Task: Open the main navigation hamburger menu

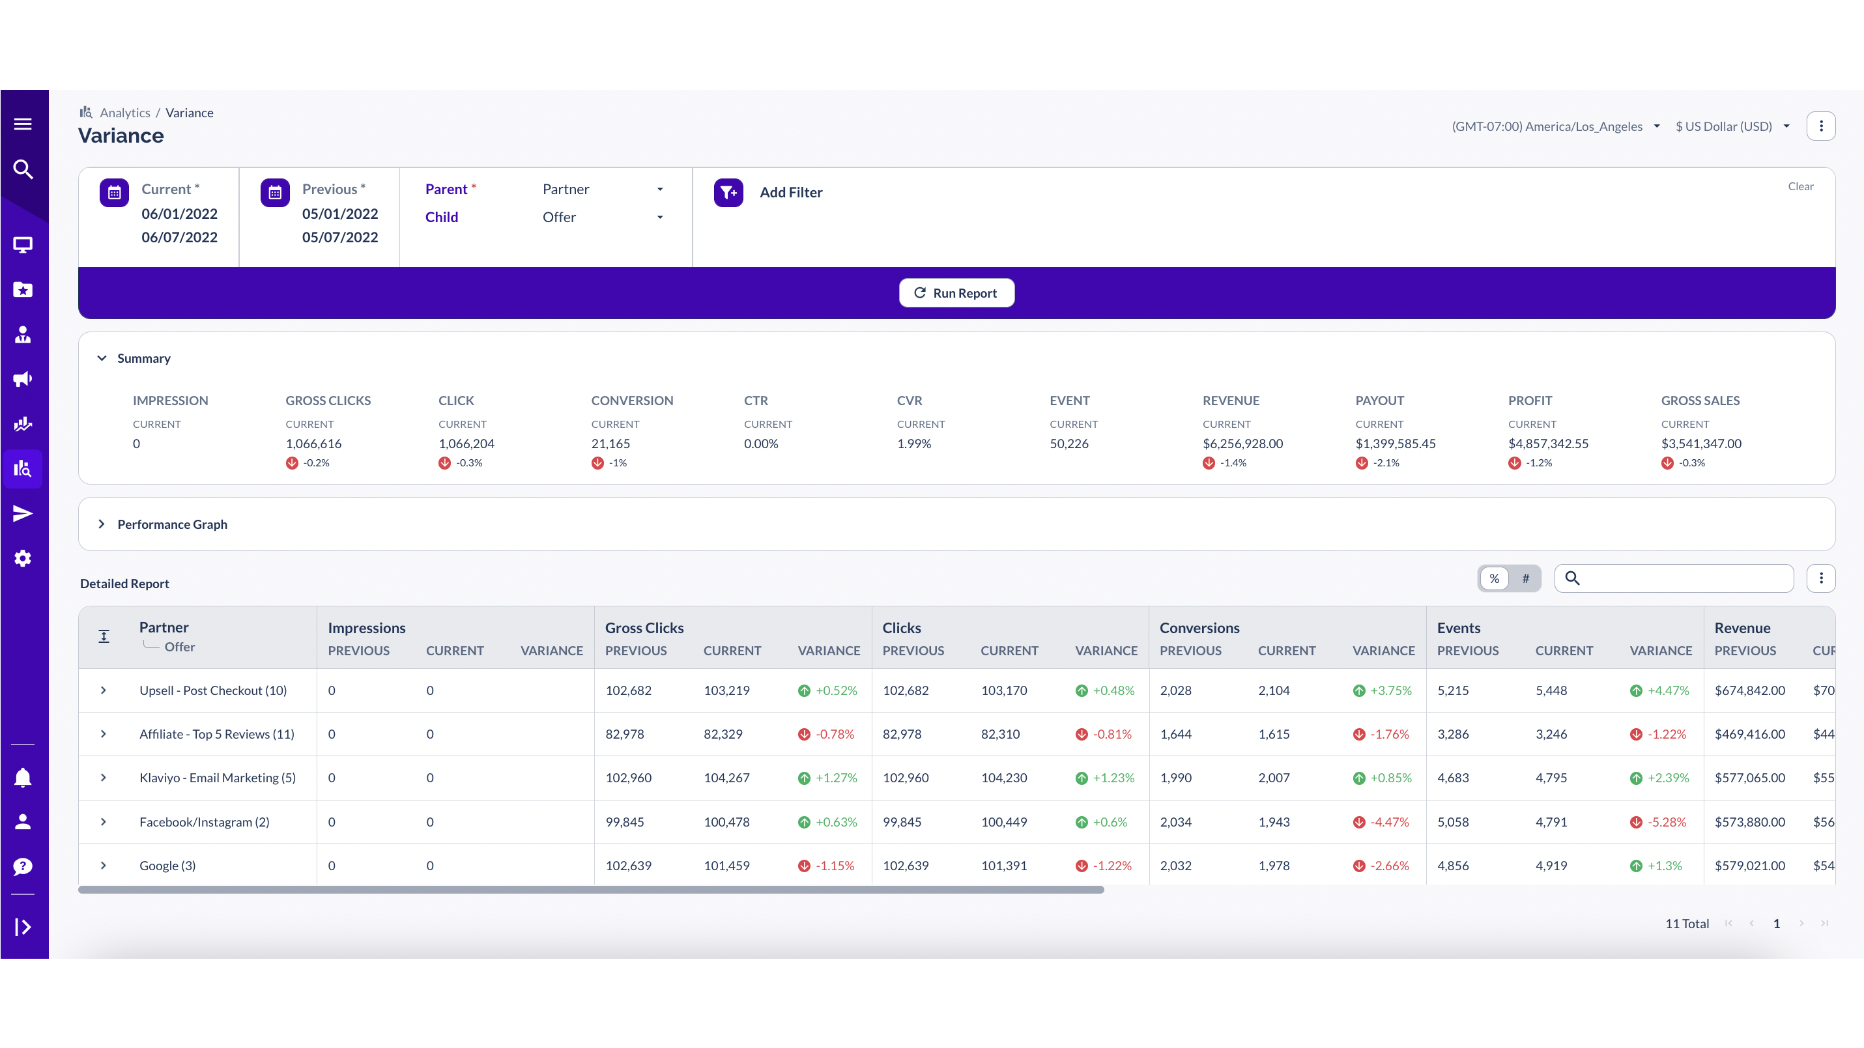Action: click(x=22, y=123)
